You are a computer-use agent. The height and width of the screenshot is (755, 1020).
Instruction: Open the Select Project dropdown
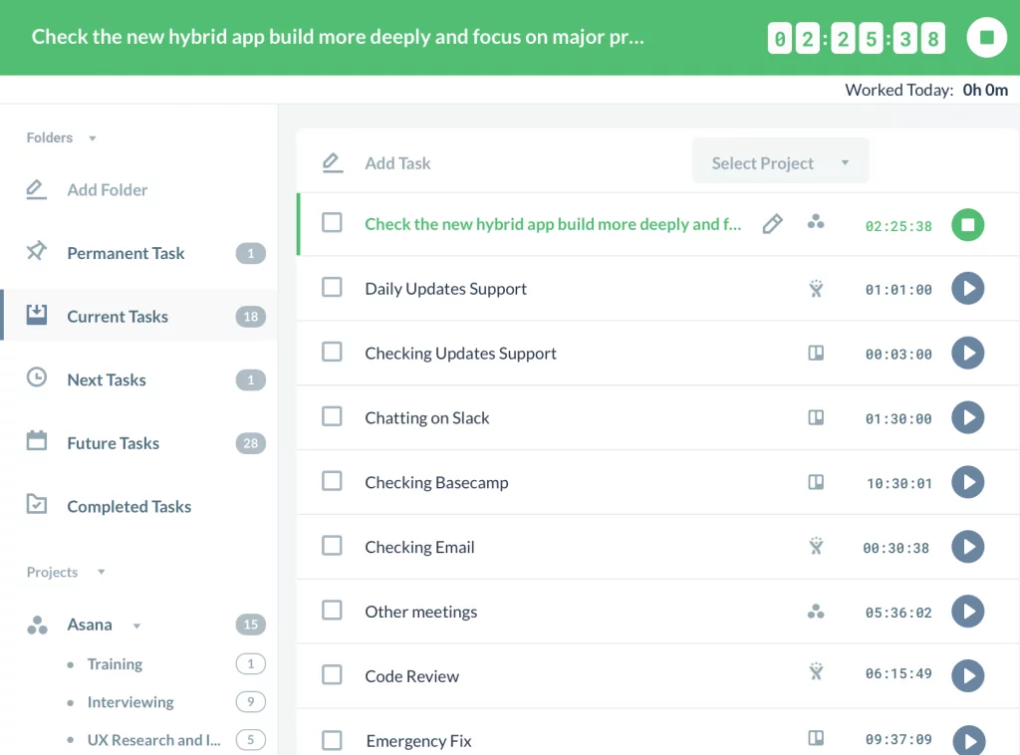pos(780,163)
